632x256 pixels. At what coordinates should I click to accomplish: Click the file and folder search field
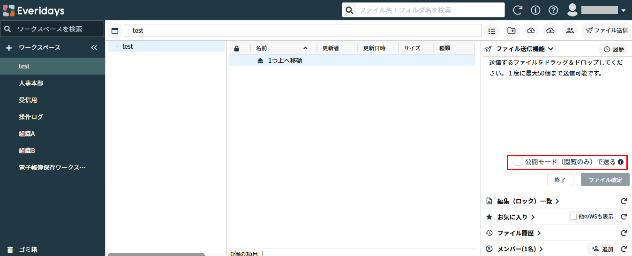pos(429,10)
